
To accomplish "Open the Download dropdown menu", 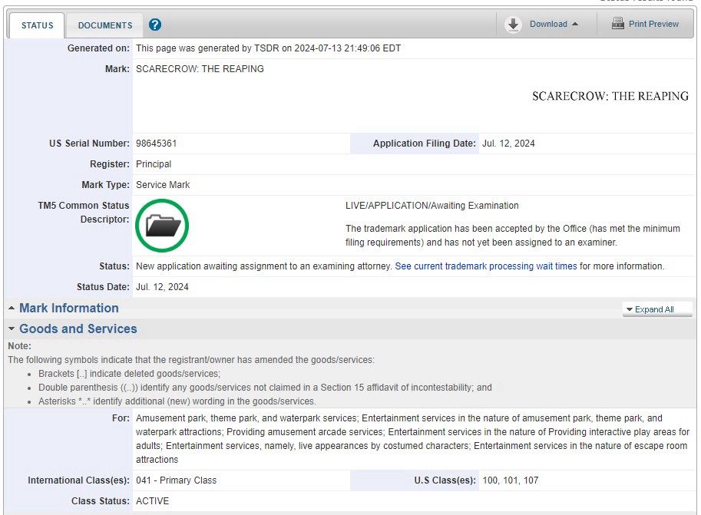I will tap(554, 24).
